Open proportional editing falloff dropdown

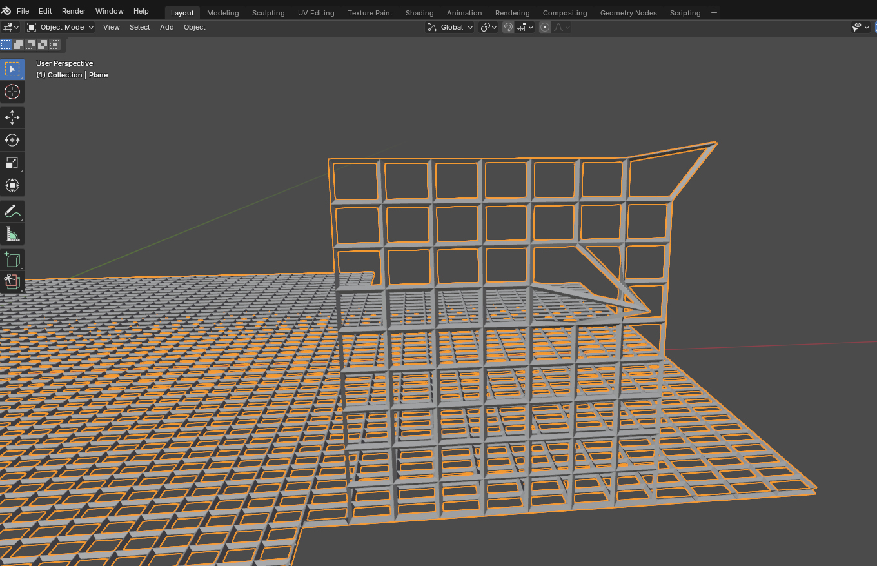pyautogui.click(x=561, y=27)
